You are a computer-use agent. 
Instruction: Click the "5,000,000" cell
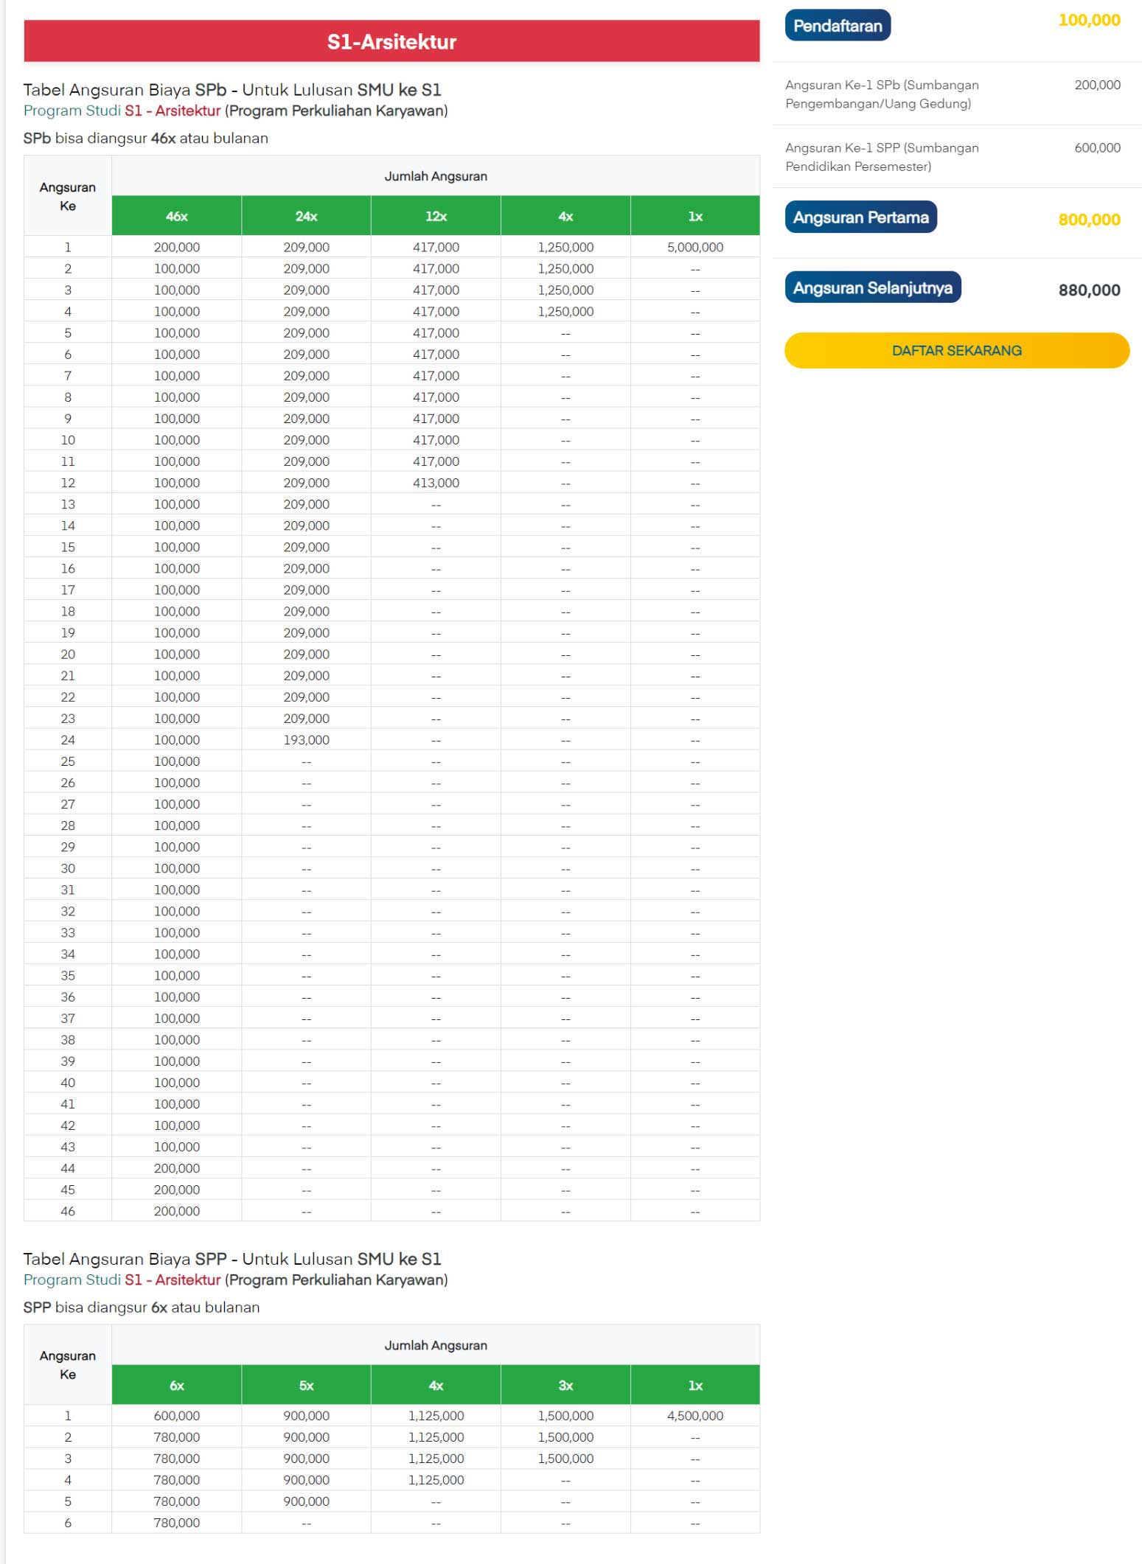coord(695,247)
